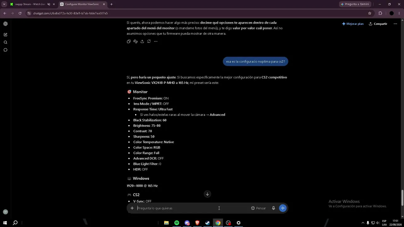Unmute the swppp Stream tab audio
Image resolution: width=404 pixels, height=227 pixels.
click(49, 4)
